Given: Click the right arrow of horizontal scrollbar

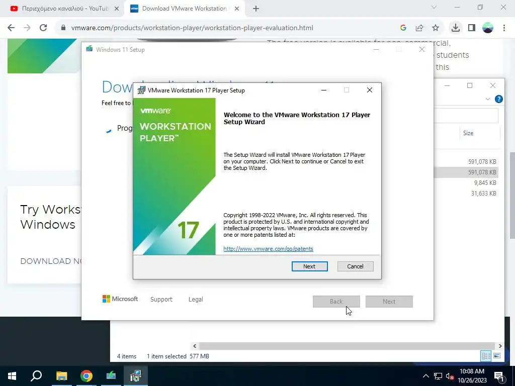Looking at the screenshot, I should pos(500,346).
